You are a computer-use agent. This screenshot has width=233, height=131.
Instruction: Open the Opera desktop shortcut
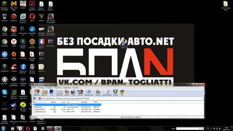32,17
